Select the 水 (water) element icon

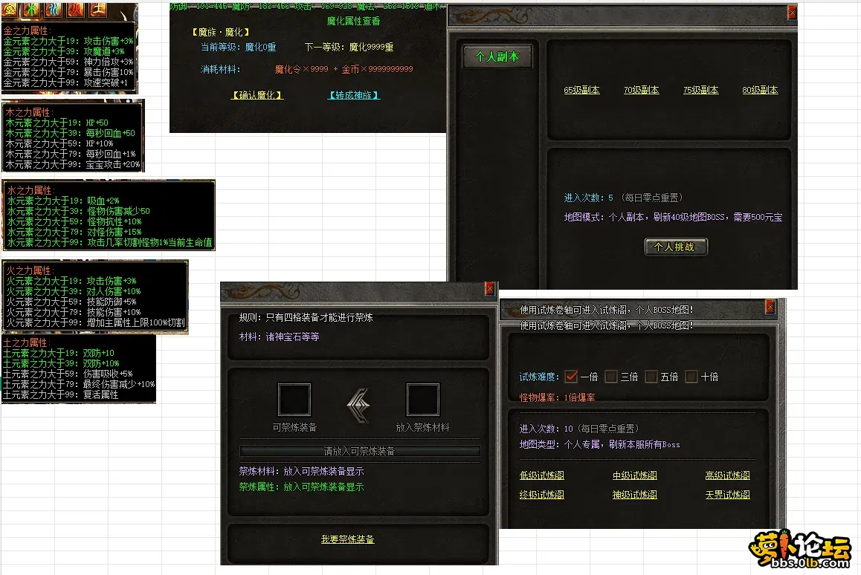coord(54,10)
